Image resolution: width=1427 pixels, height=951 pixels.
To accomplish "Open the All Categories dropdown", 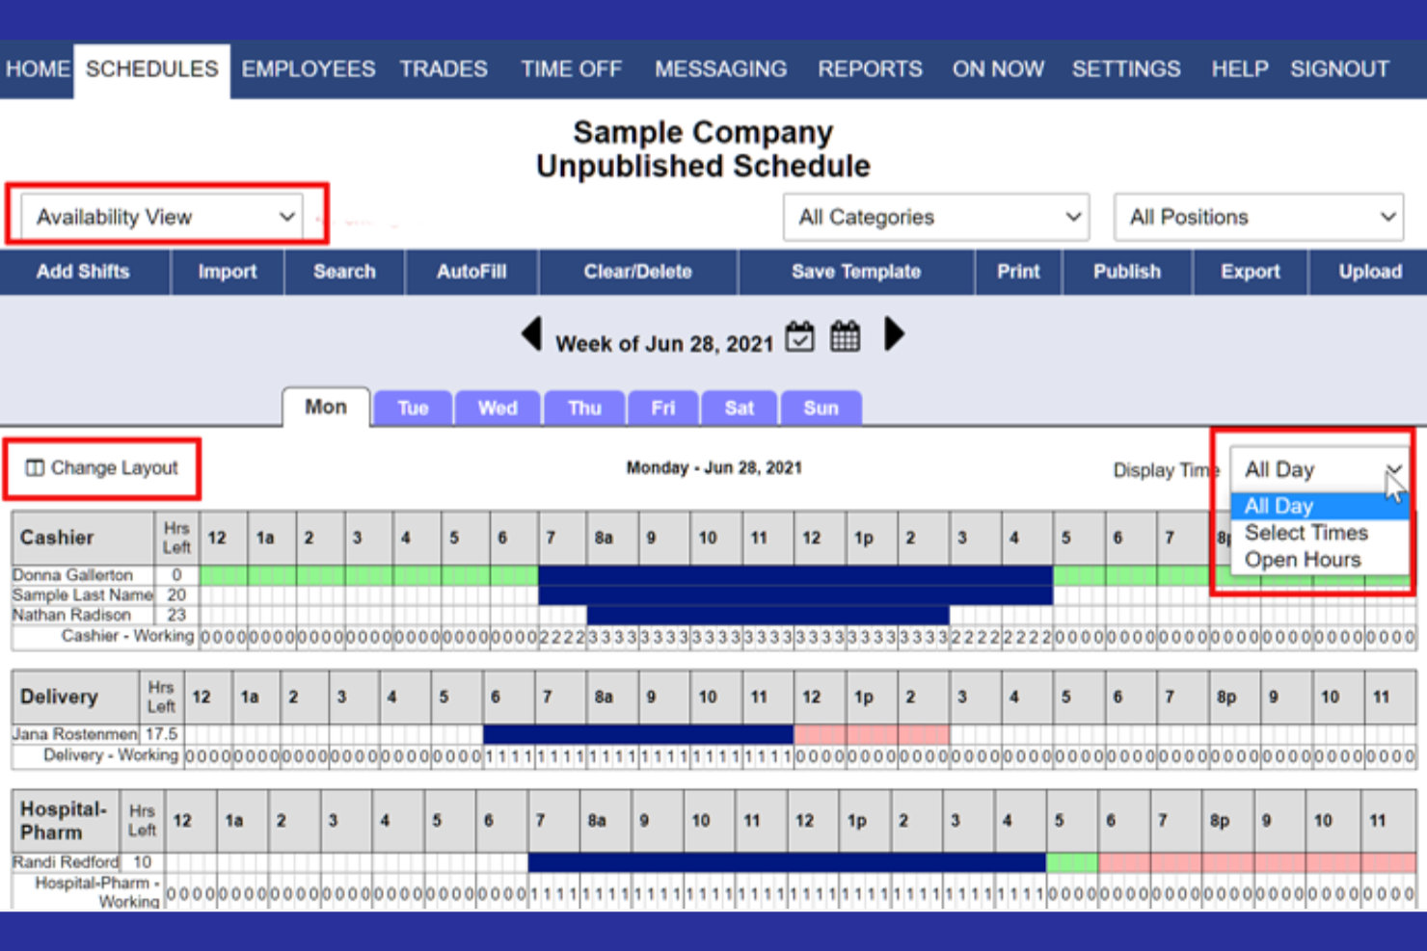I will coord(935,217).
